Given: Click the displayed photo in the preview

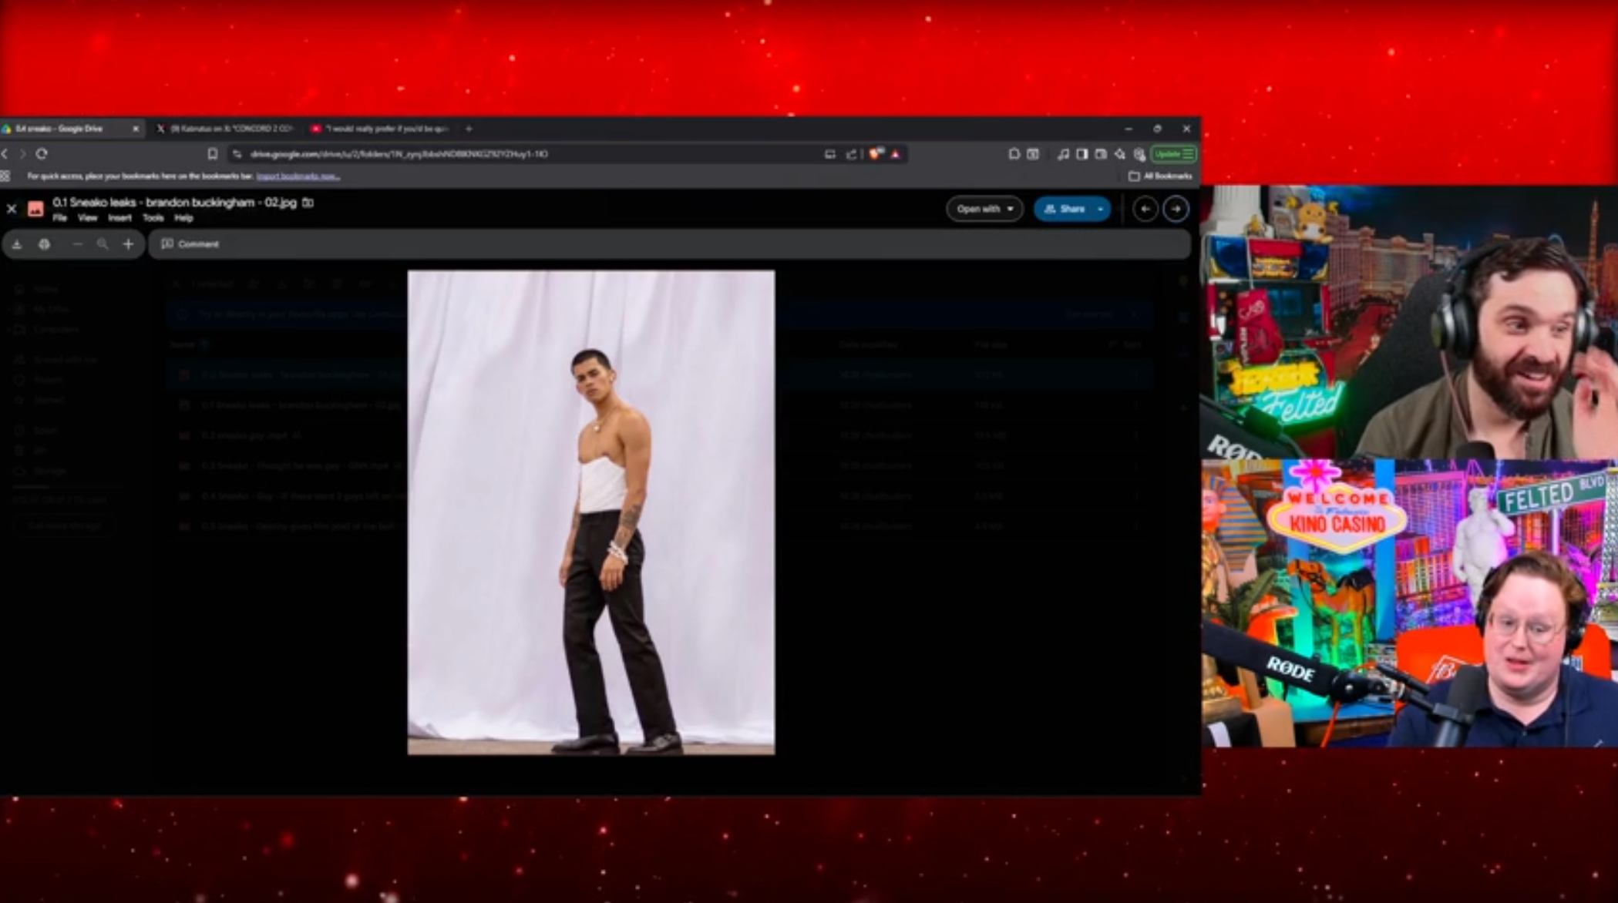Looking at the screenshot, I should point(591,512).
